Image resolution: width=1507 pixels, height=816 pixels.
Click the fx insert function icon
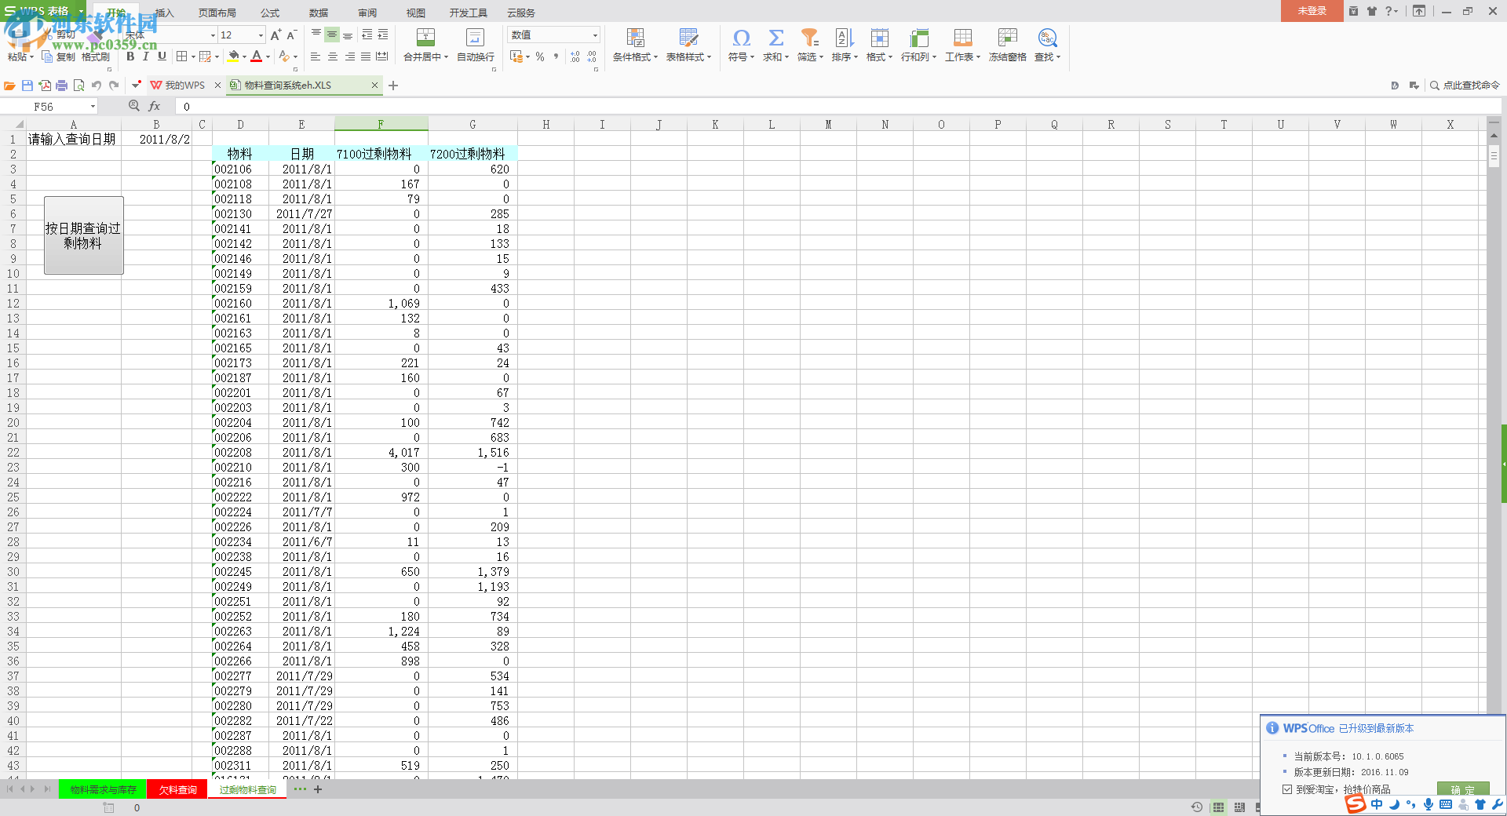tap(155, 106)
